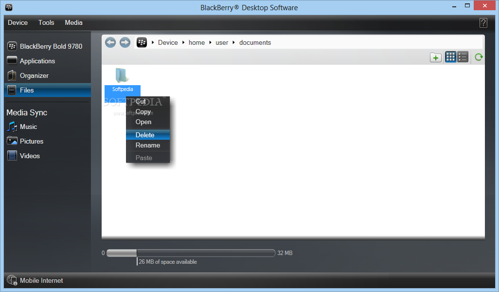Select BlackBerry Bold 9780 label
Image resolution: width=499 pixels, height=292 pixels.
(x=51, y=47)
